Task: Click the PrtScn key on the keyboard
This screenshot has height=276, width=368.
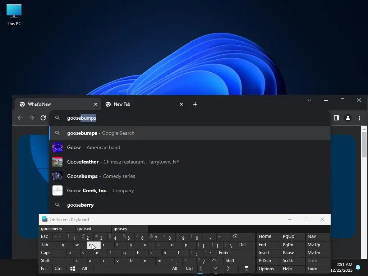Action: (268, 261)
